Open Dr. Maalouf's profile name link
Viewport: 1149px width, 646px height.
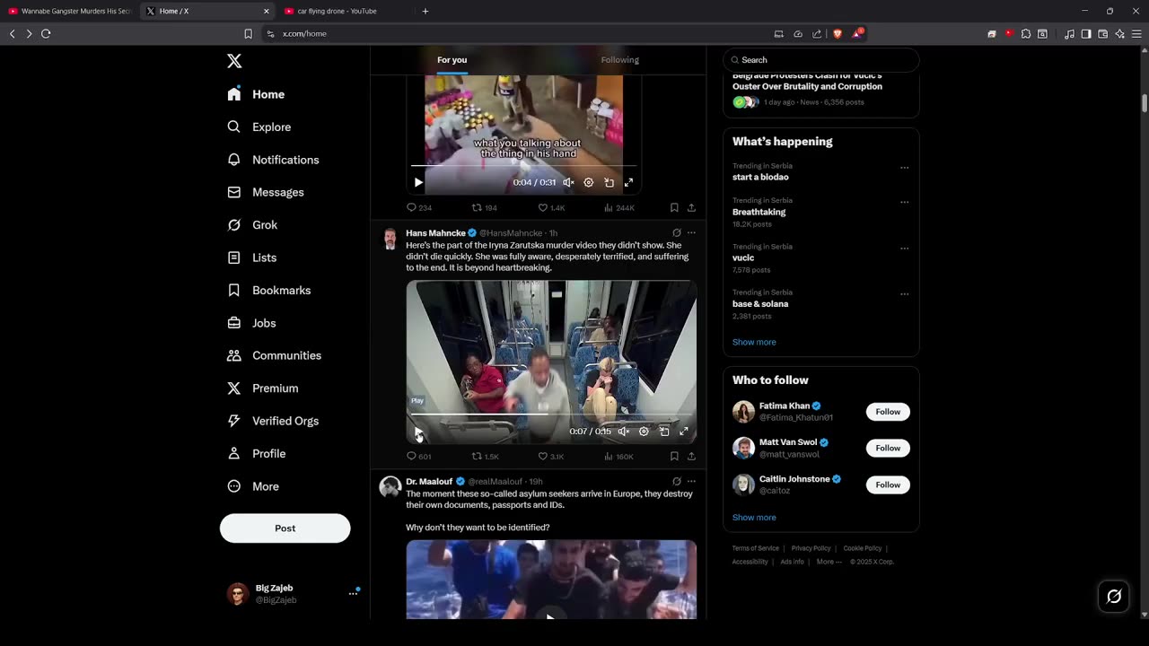tap(429, 482)
